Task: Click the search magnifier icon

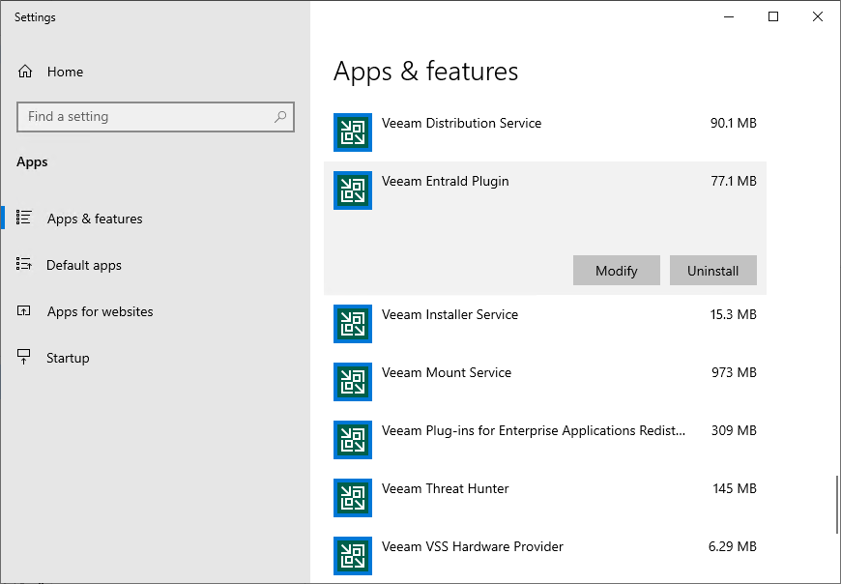Action: coord(280,117)
